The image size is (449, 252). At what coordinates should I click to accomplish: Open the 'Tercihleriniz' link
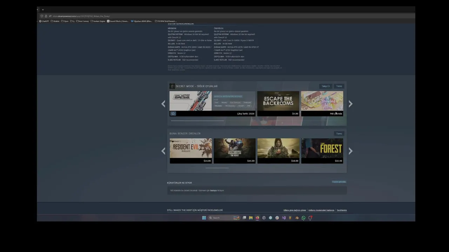(x=342, y=210)
